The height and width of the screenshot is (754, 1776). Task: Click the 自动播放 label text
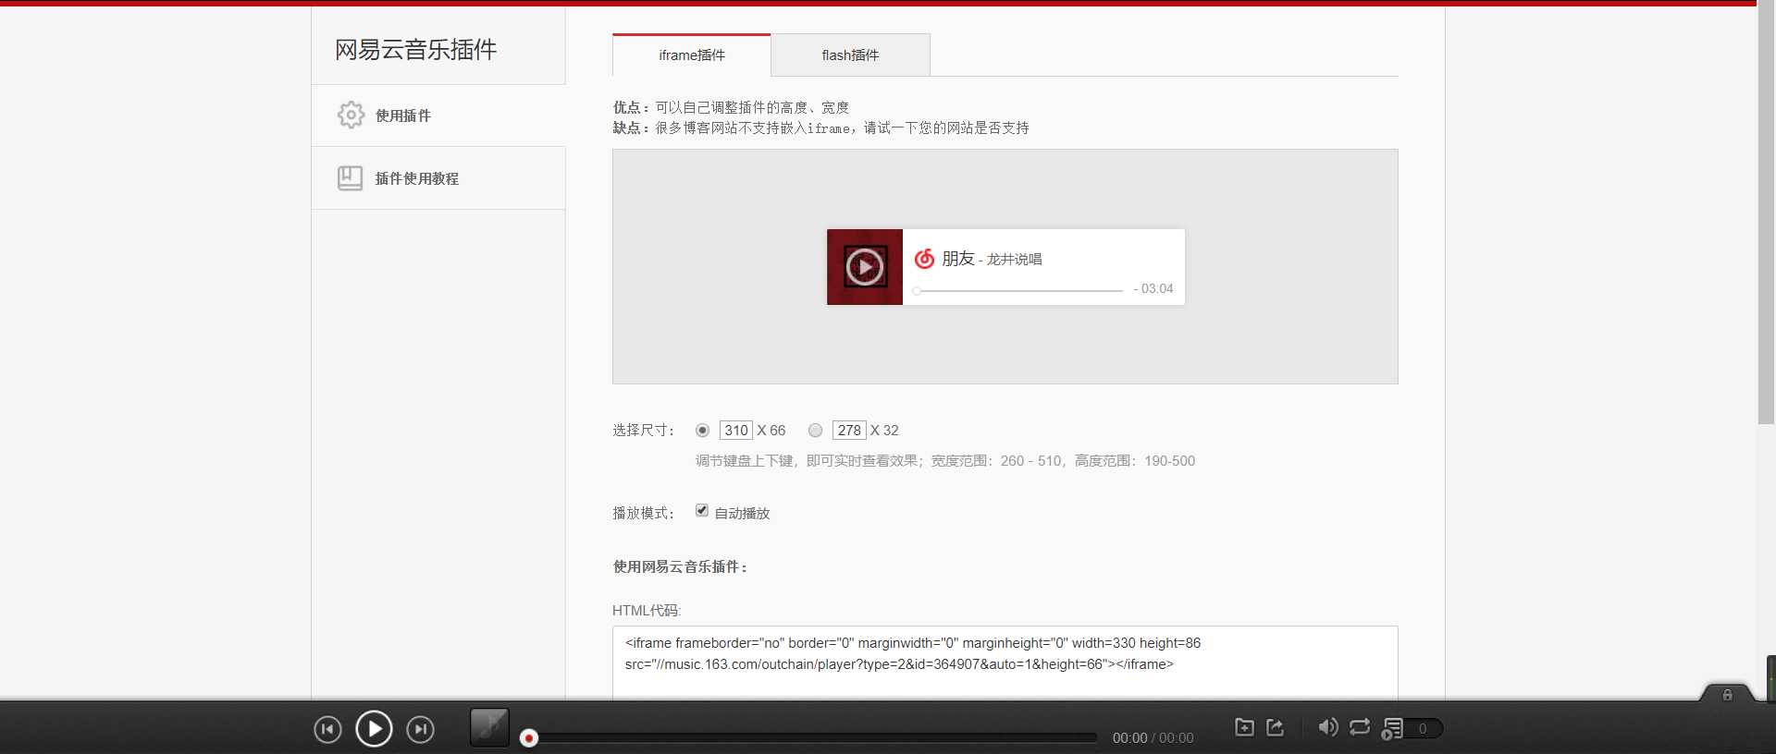[x=742, y=513]
